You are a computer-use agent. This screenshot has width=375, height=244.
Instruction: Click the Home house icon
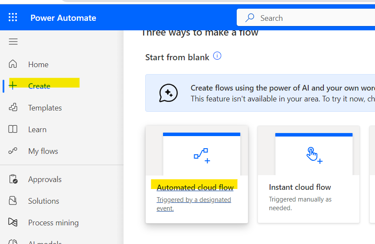pyautogui.click(x=13, y=64)
